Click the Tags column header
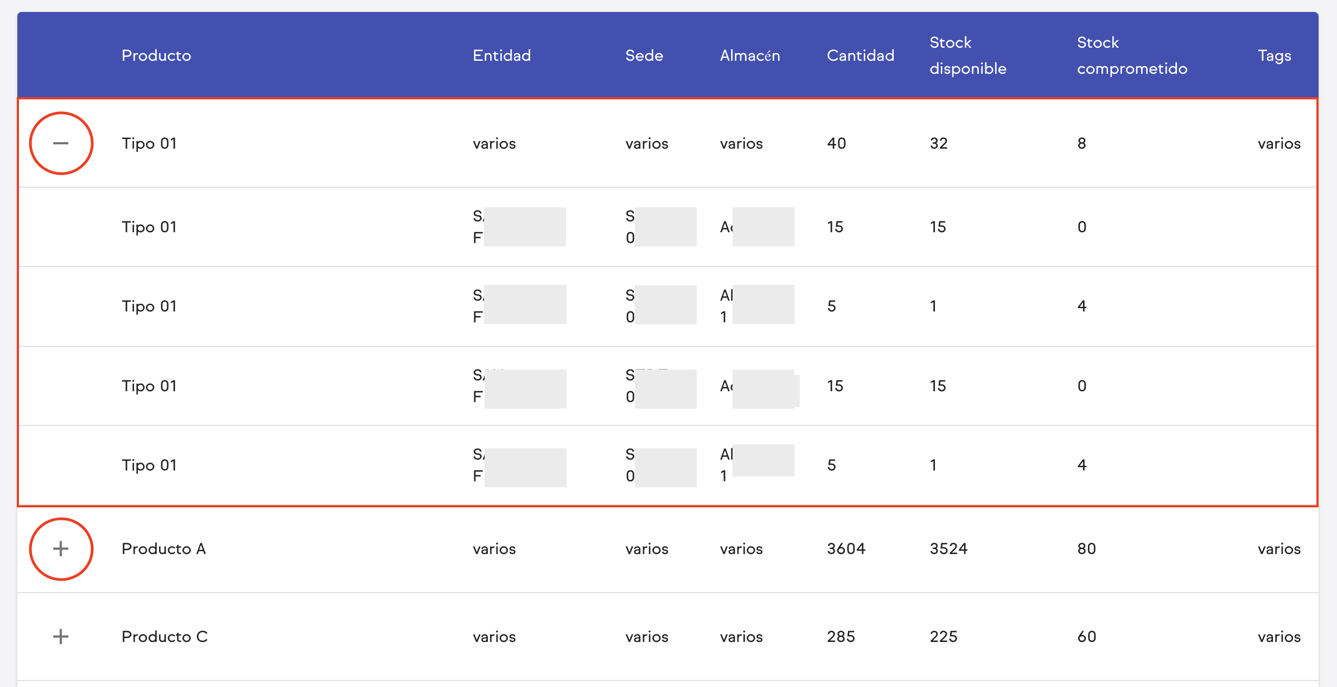Image resolution: width=1337 pixels, height=687 pixels. pos(1275,55)
